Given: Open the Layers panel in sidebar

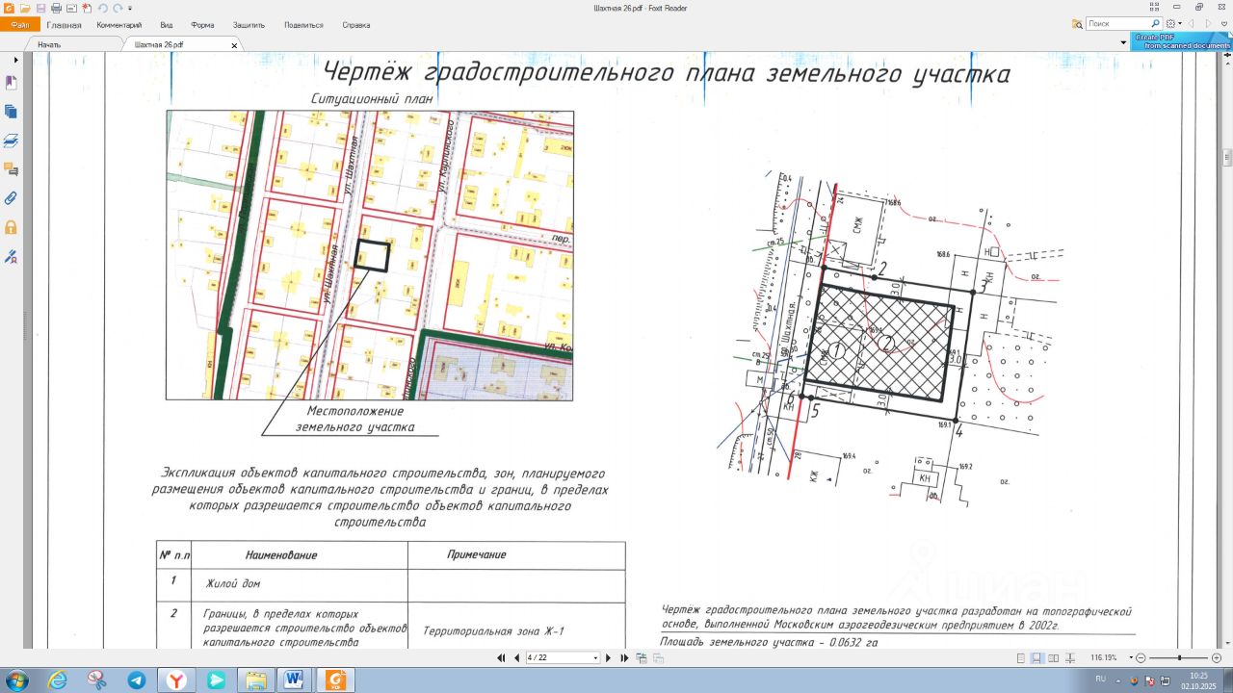Looking at the screenshot, I should pos(12,141).
